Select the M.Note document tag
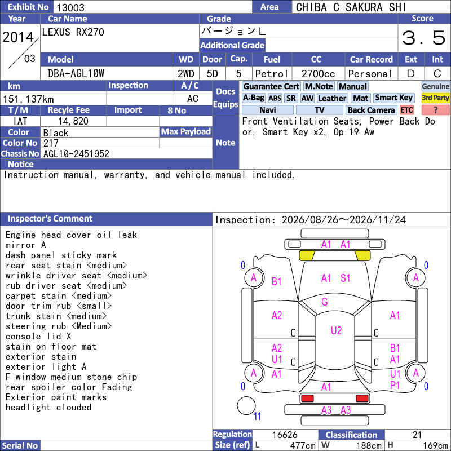 pyautogui.click(x=319, y=86)
